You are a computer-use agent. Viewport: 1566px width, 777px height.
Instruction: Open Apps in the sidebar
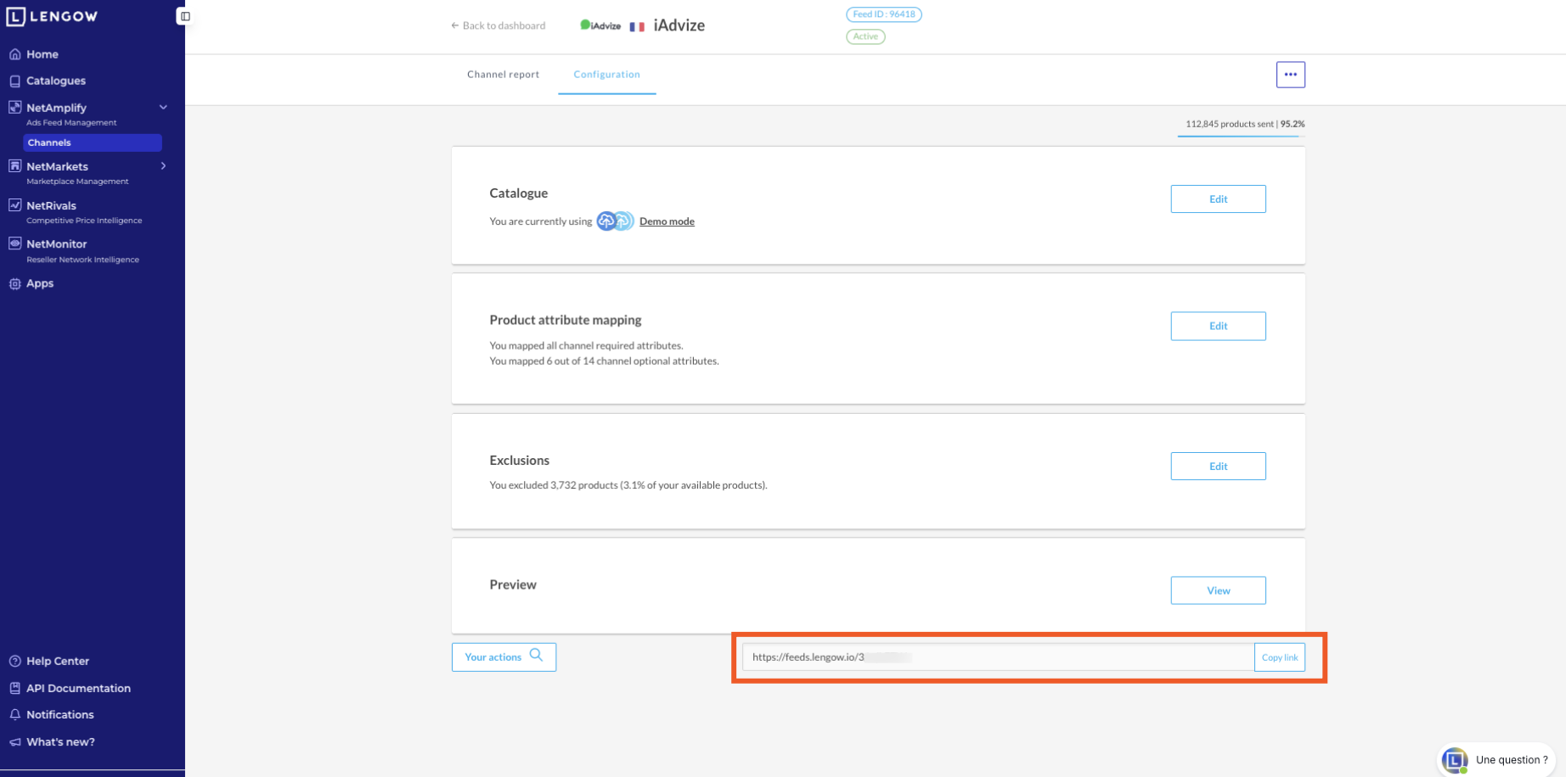[40, 283]
